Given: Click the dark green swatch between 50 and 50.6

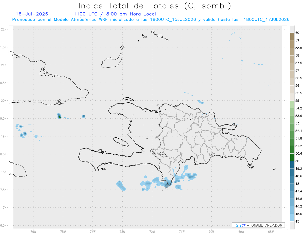Looking at the screenshot, I should pyautogui.click(x=292, y=157).
